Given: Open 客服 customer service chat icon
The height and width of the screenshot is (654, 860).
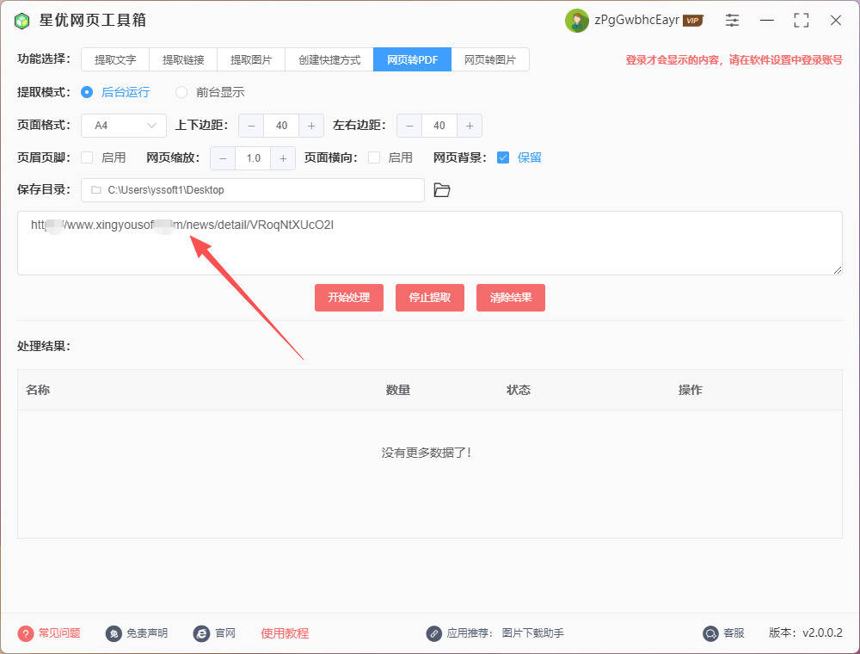Looking at the screenshot, I should click(x=709, y=633).
